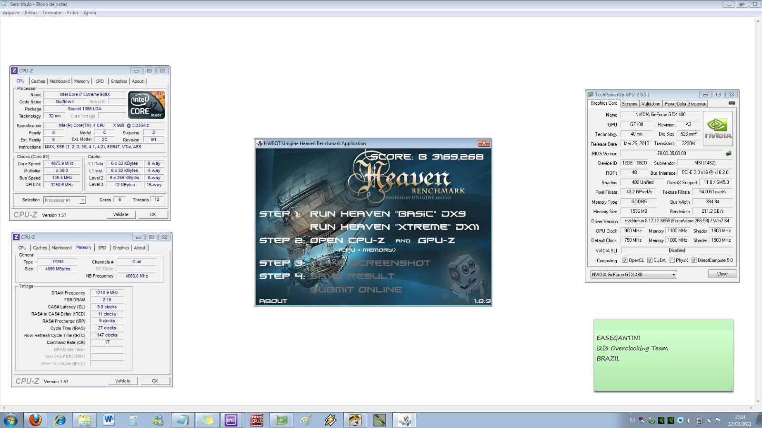Open the taskbar clock showing 15:14

[x=740, y=420]
